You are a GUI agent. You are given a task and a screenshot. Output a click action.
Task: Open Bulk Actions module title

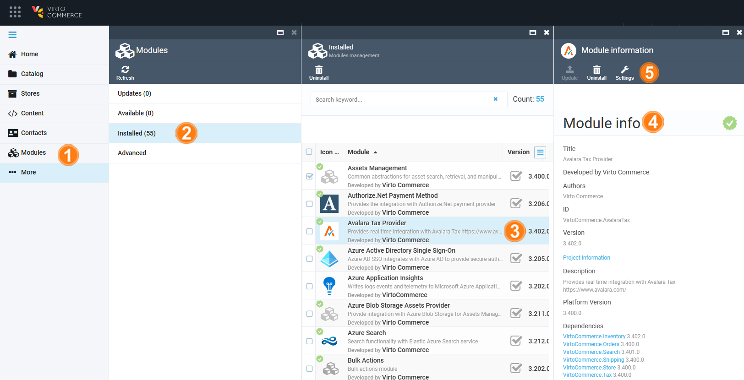point(366,360)
